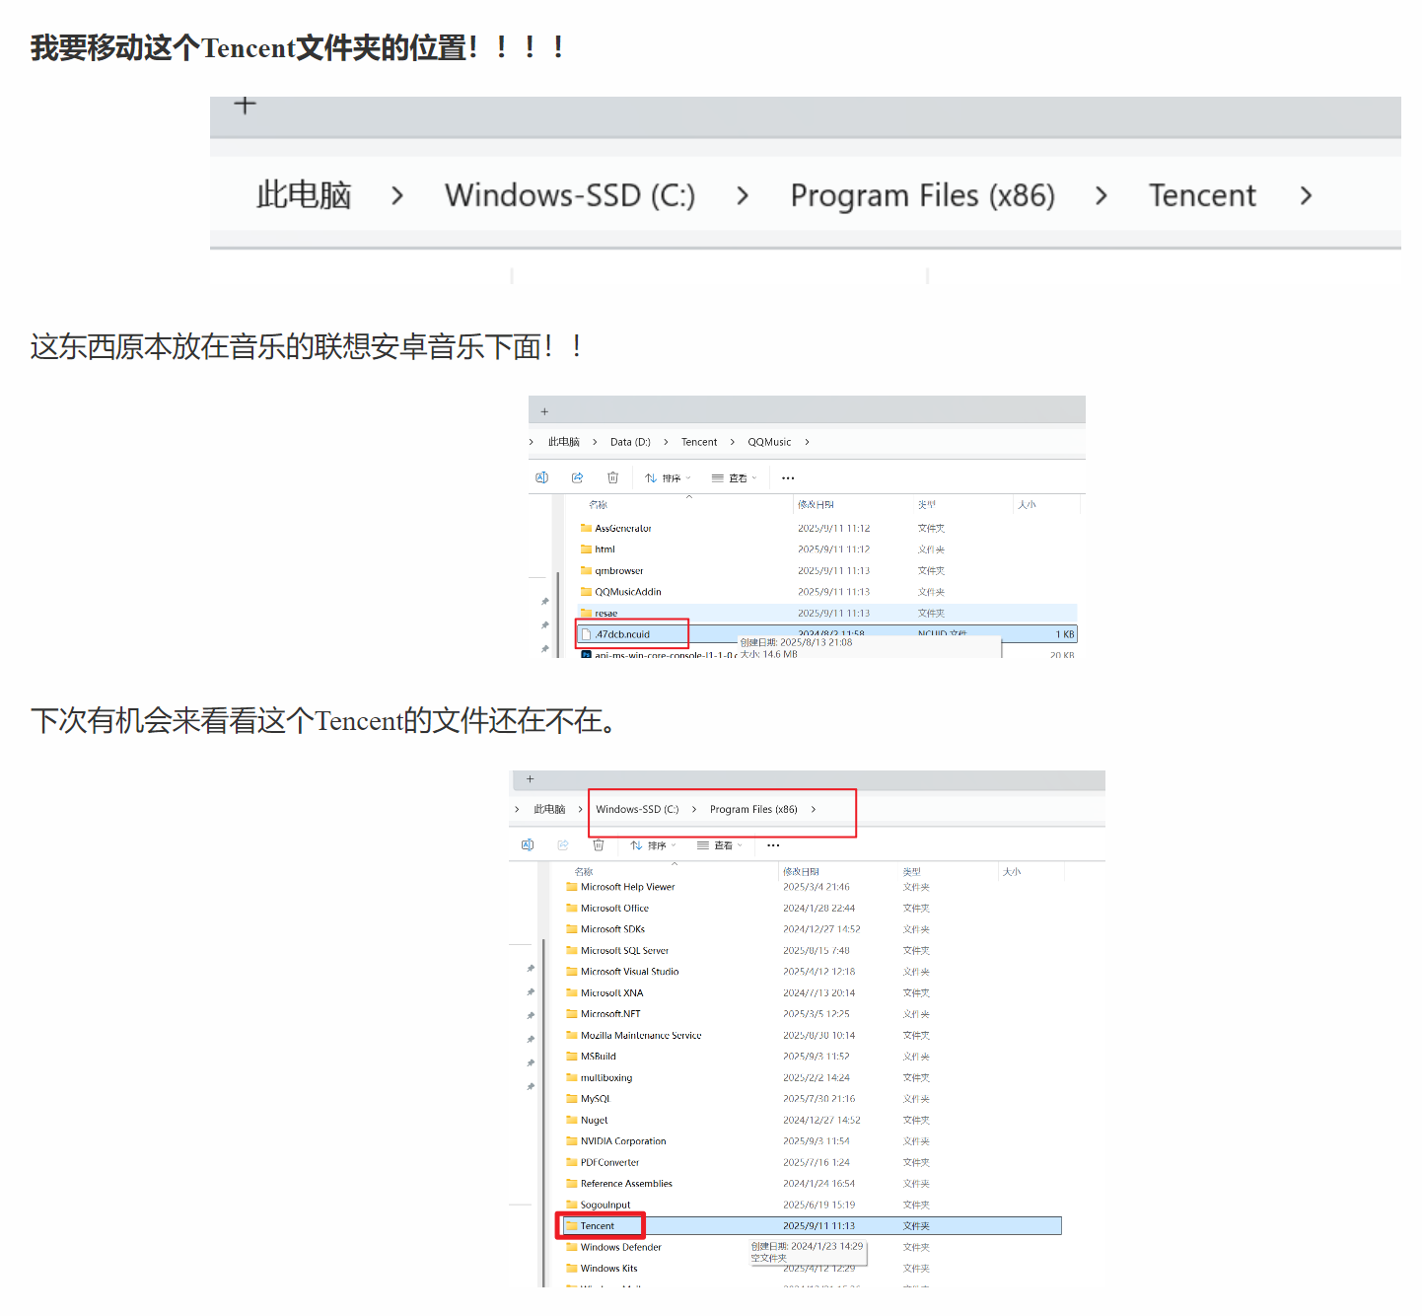Sort by 名称 column in the Program Files window

[584, 872]
